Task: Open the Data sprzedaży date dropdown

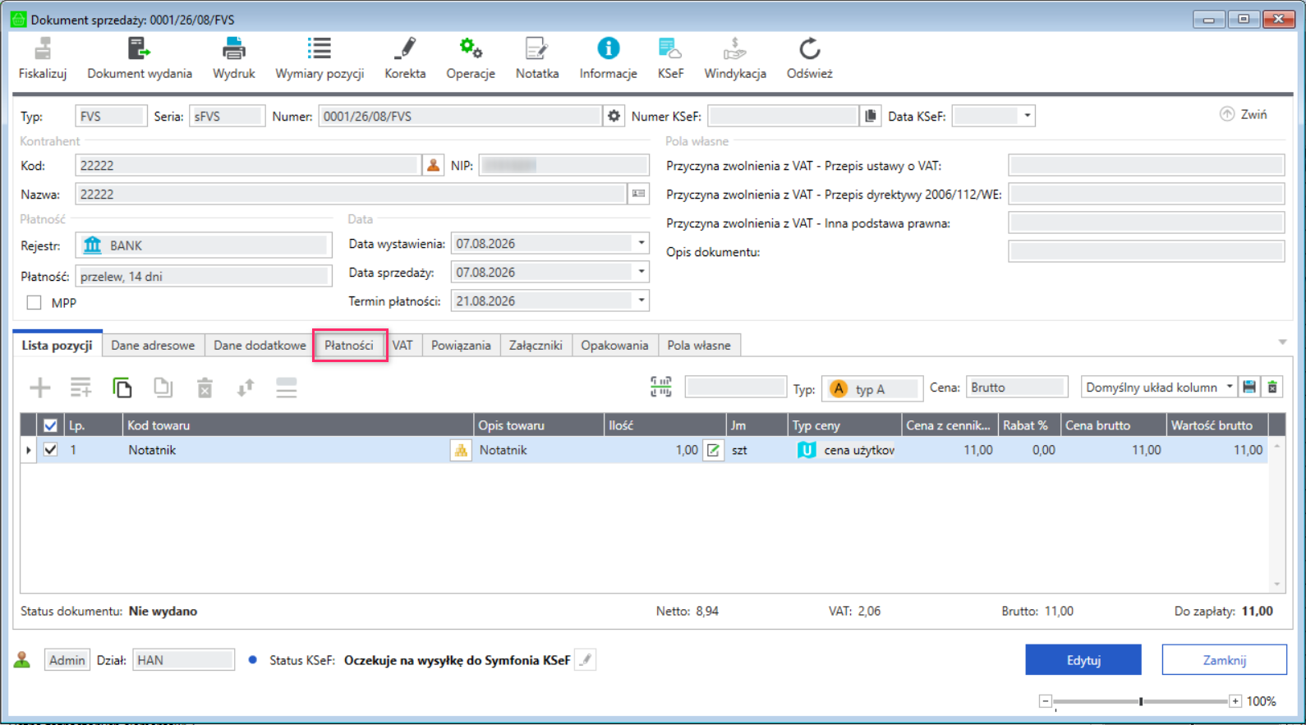Action: coord(642,272)
